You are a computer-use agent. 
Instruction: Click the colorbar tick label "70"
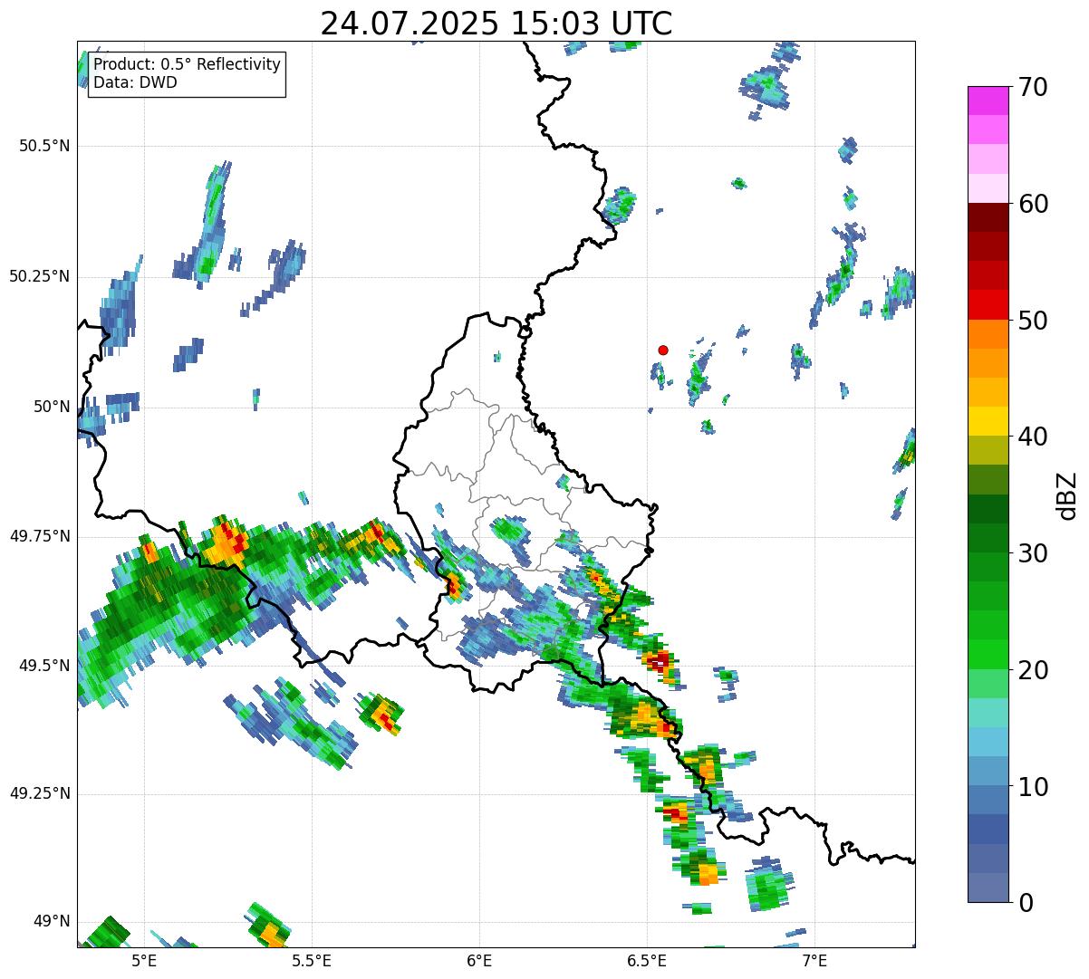tap(1032, 87)
